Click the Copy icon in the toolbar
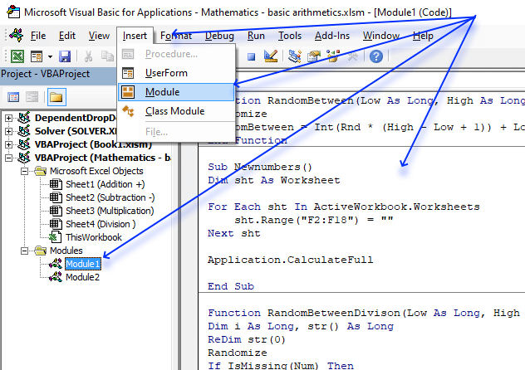The height and width of the screenshot is (370, 525). point(107,56)
